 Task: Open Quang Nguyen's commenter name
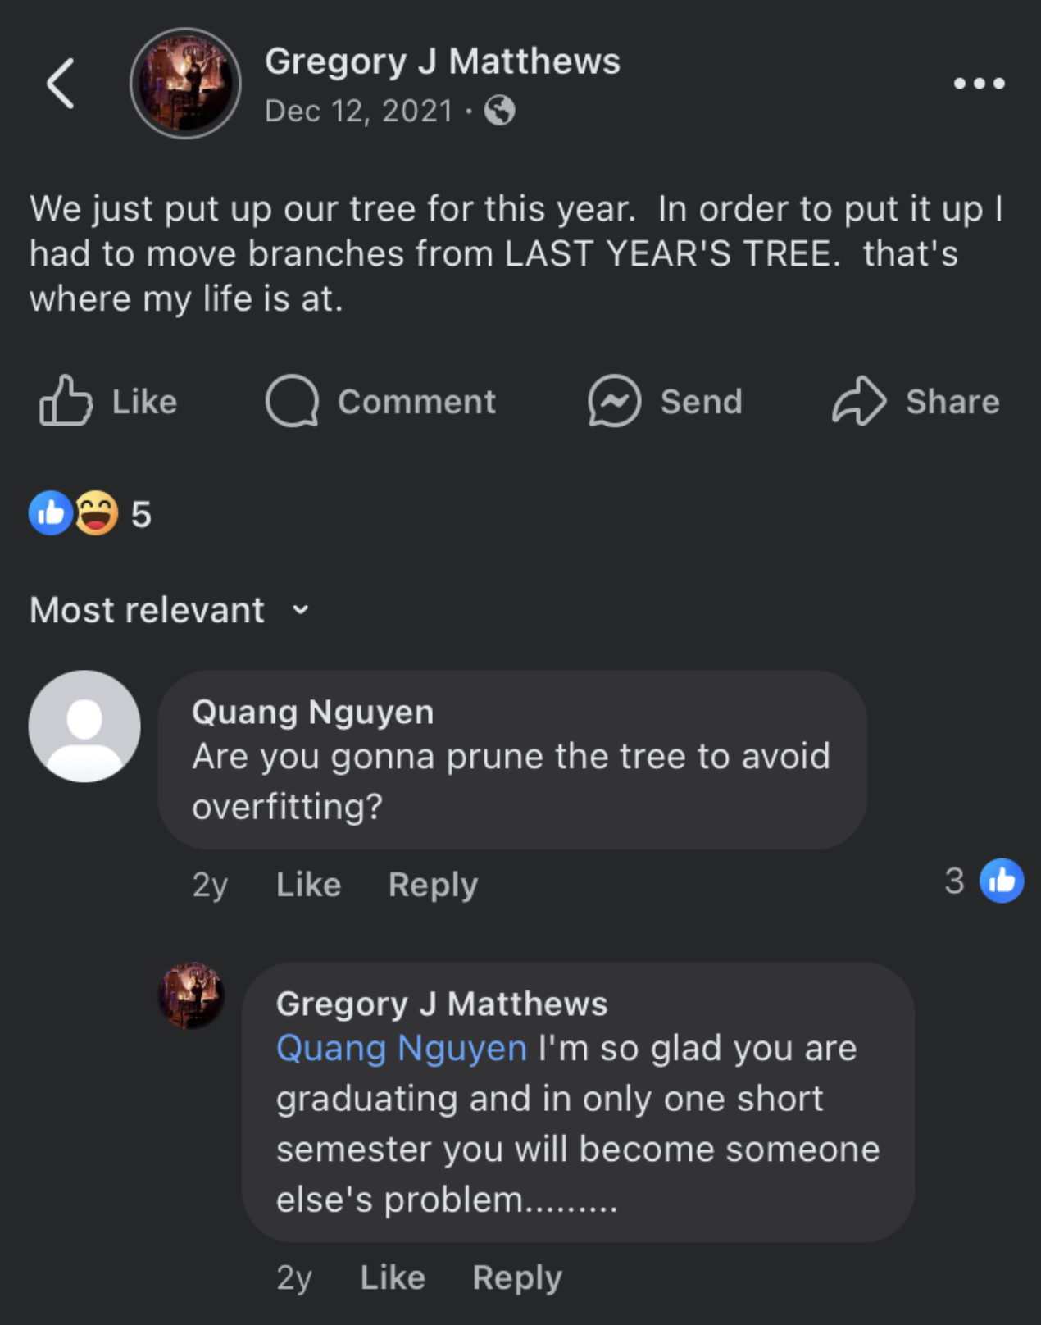click(312, 712)
